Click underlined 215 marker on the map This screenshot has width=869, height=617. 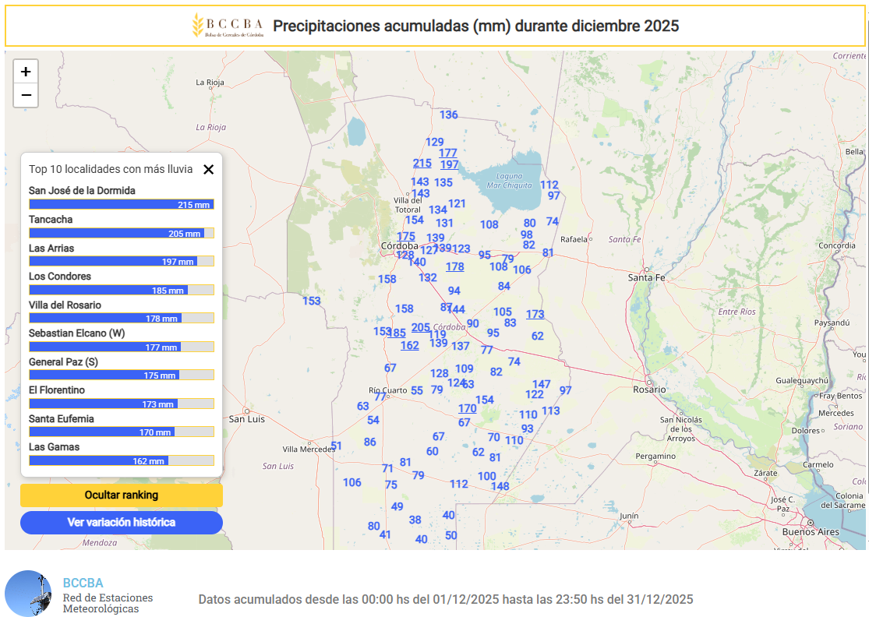tap(422, 164)
